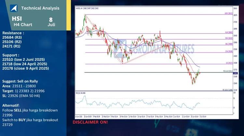Click the current price tag on the right axis
The width and height of the screenshot is (244, 136).
point(235,73)
